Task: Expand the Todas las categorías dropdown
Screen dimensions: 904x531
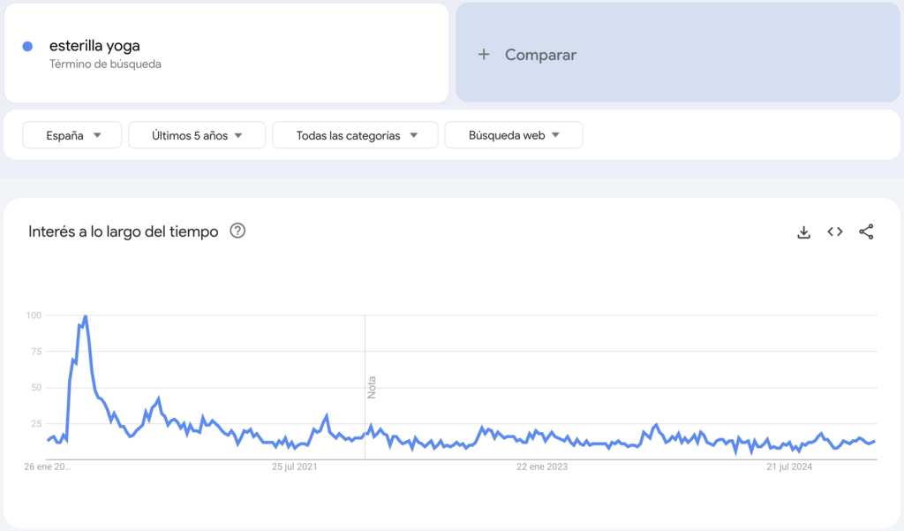Action: [355, 134]
